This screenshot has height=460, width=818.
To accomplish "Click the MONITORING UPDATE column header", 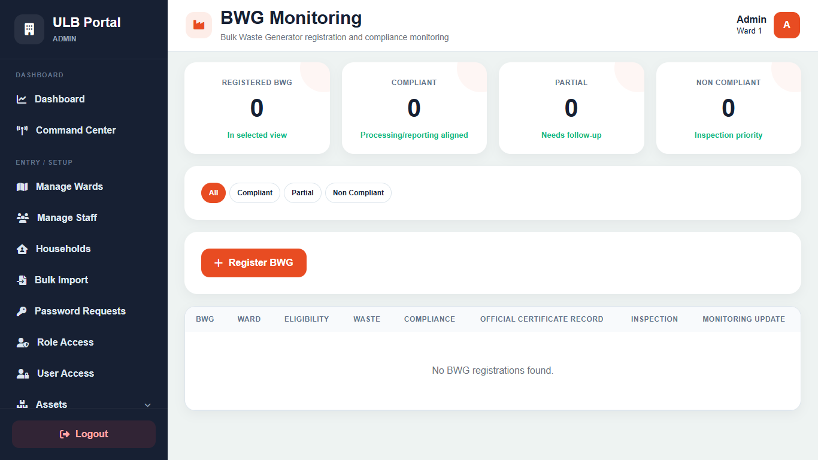I will tap(744, 319).
